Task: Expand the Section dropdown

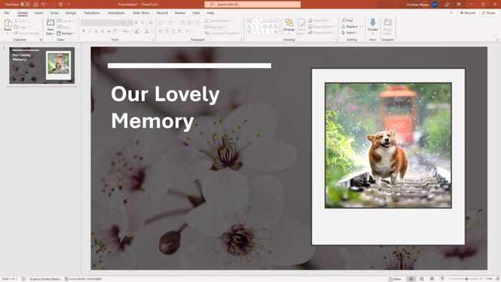Action: 66,33
